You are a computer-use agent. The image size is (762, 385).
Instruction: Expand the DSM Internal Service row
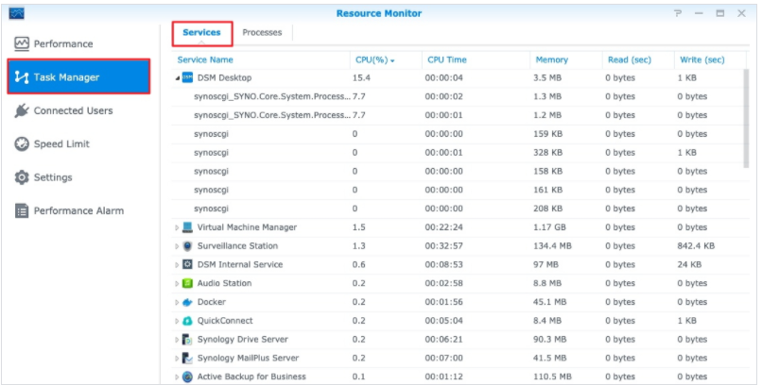[177, 265]
